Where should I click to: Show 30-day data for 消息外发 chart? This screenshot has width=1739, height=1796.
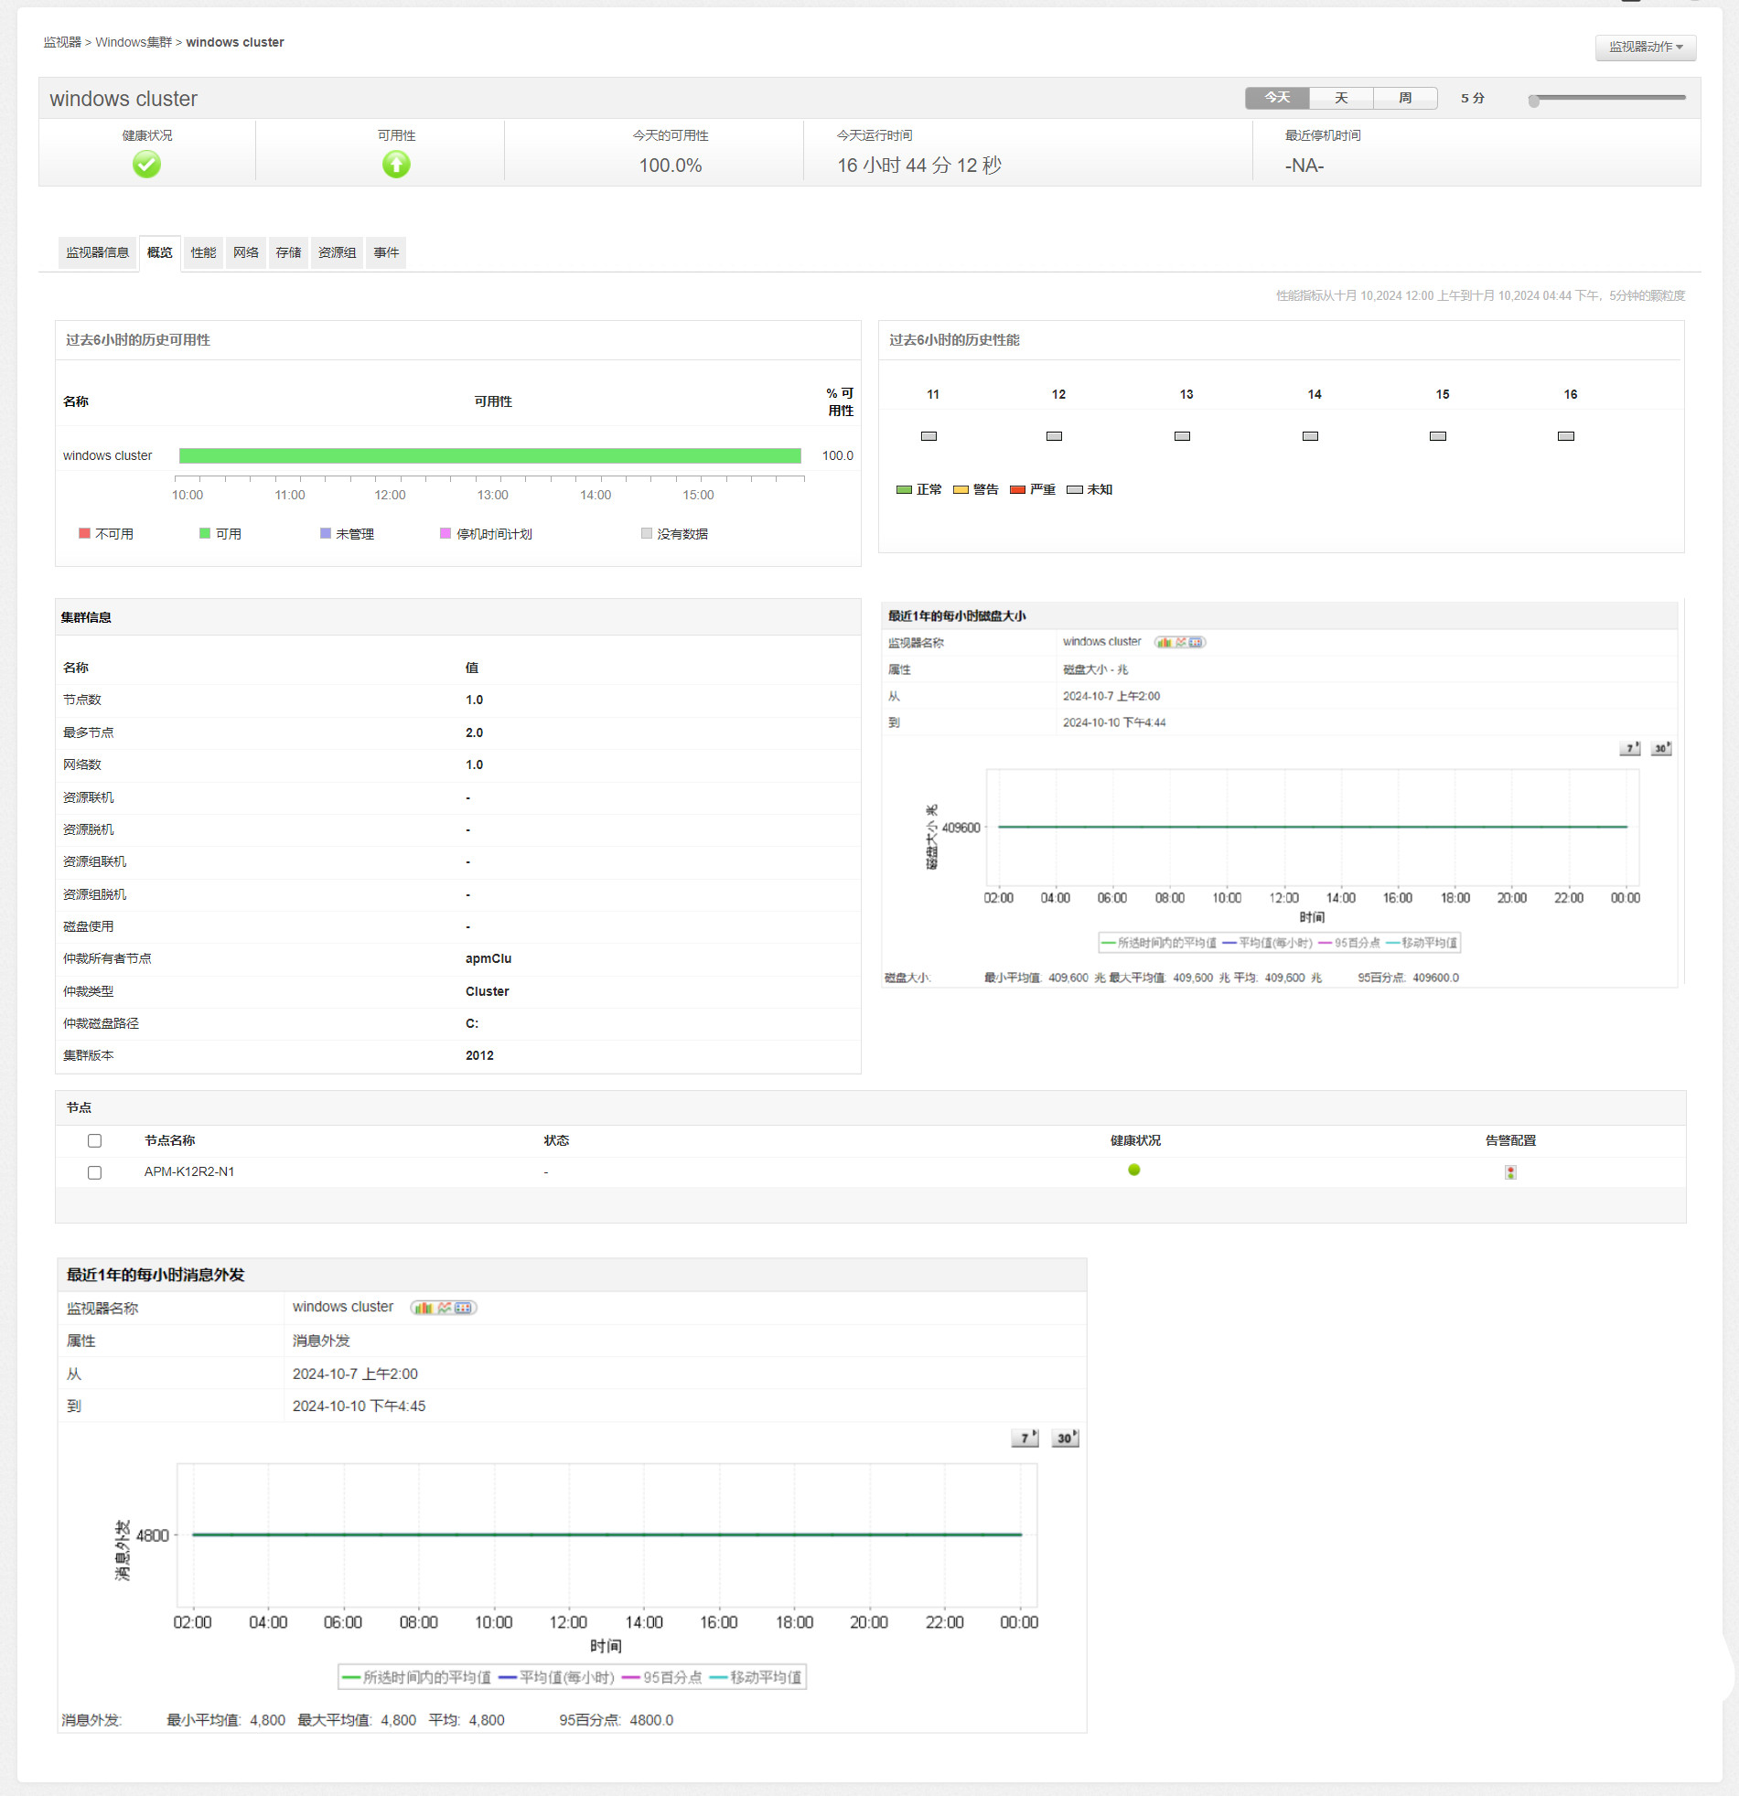click(x=1065, y=1438)
